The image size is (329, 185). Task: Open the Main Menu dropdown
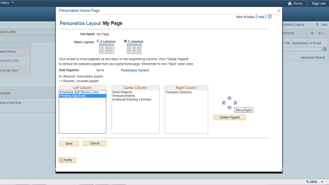[7, 3]
